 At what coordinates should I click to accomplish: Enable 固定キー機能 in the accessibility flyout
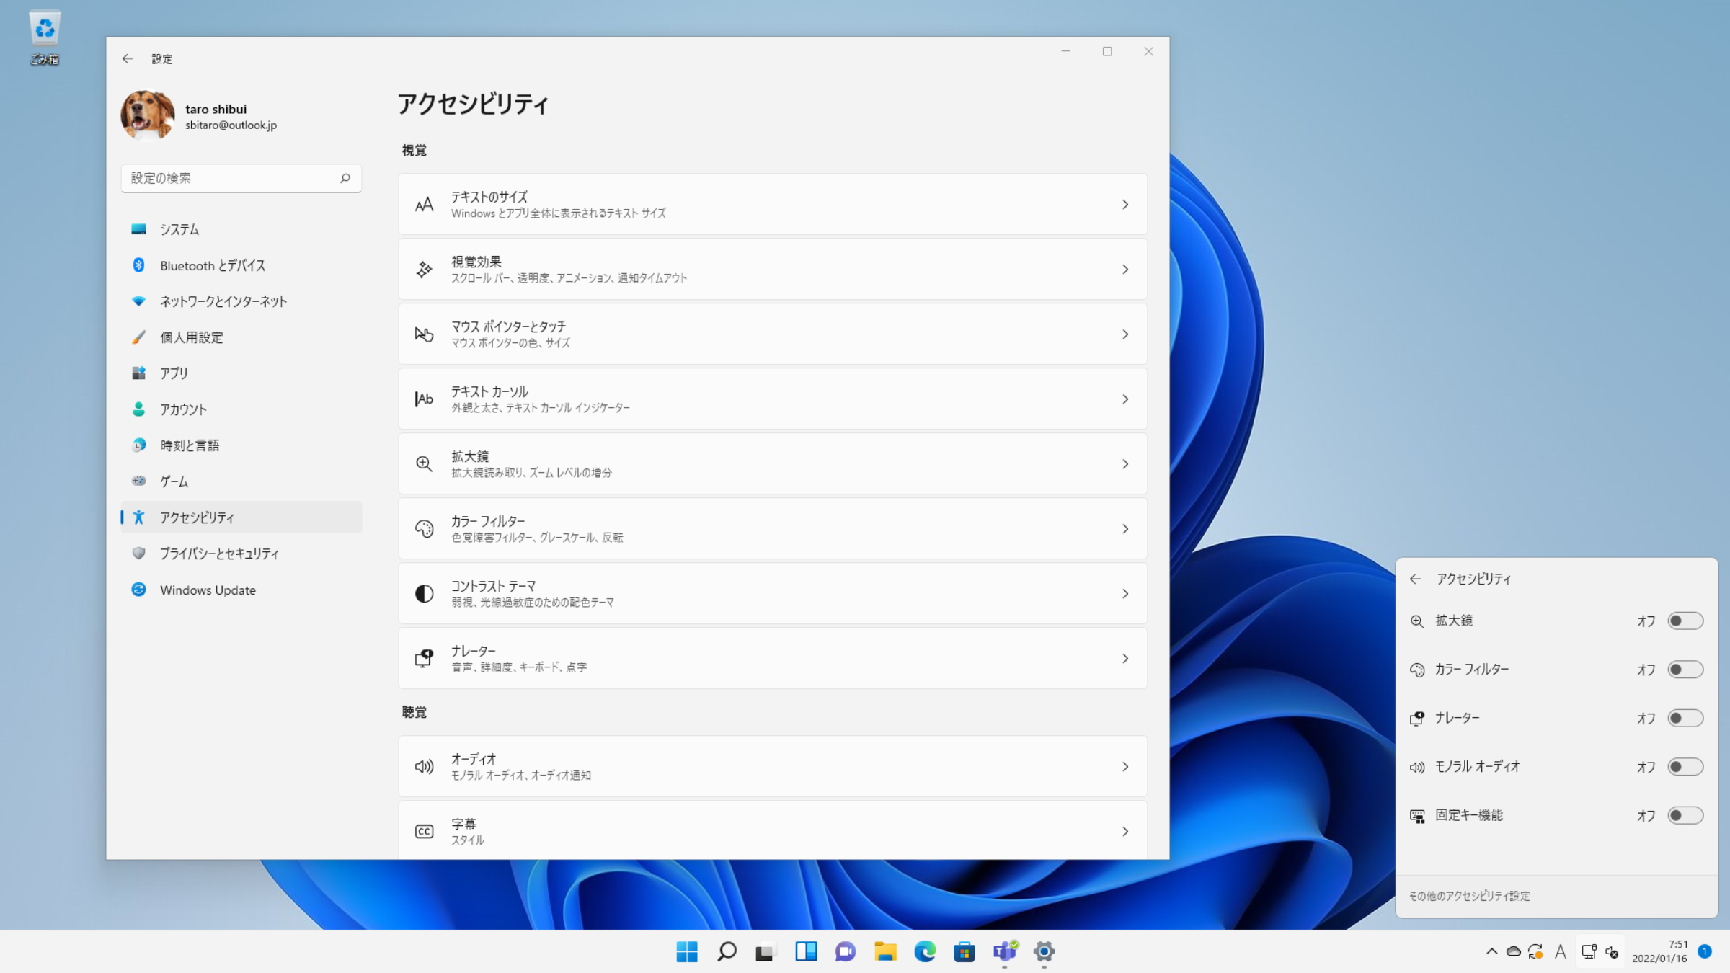coord(1686,815)
